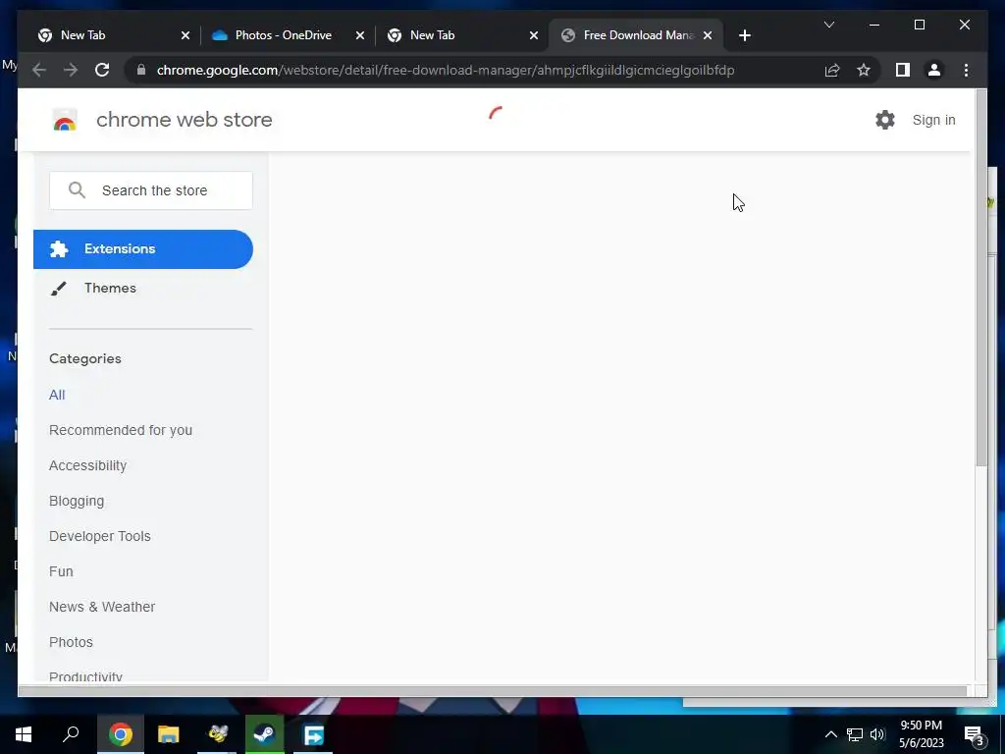
Task: Share this page via the share icon
Action: tap(832, 70)
